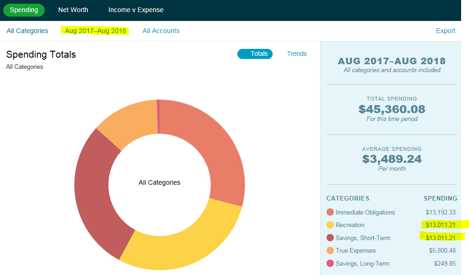
Task: Click the Savings, Short-Term color dot
Action: click(x=330, y=238)
